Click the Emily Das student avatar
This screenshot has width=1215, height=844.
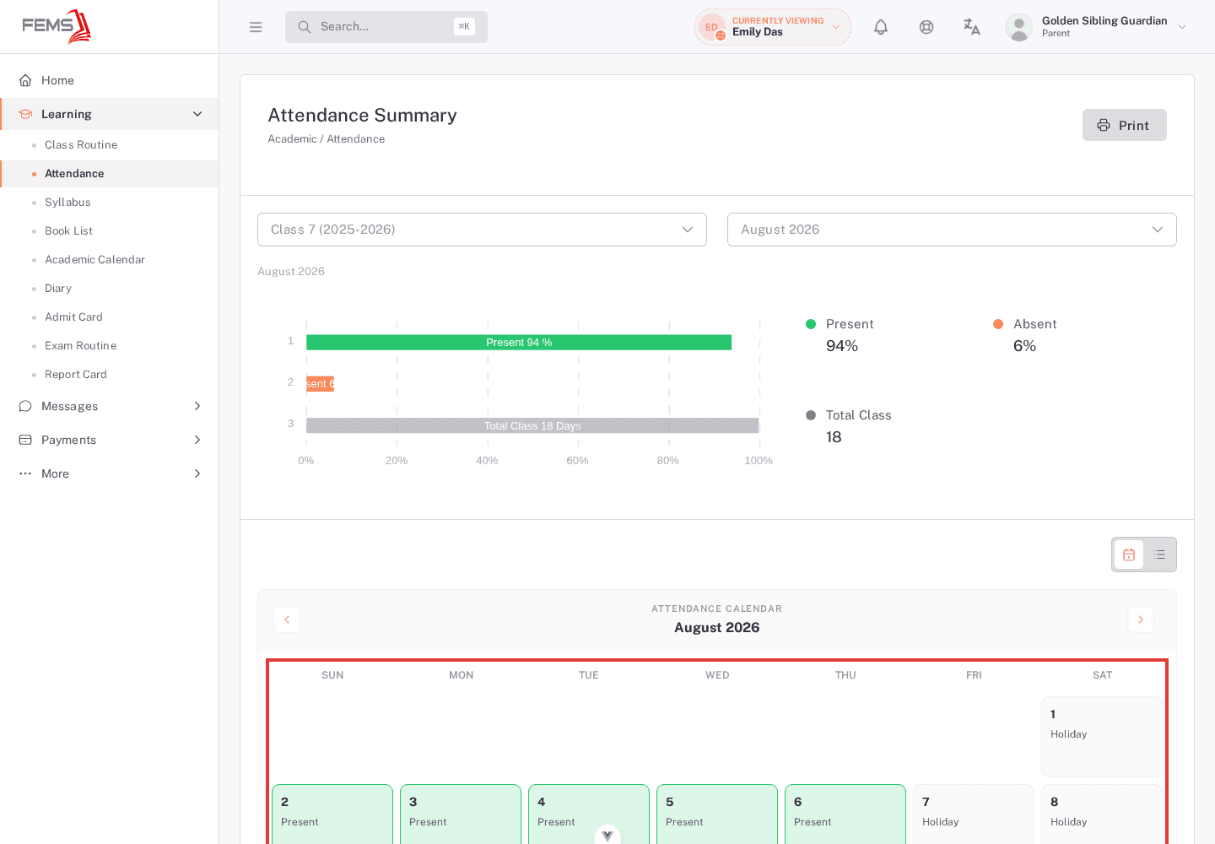click(712, 27)
